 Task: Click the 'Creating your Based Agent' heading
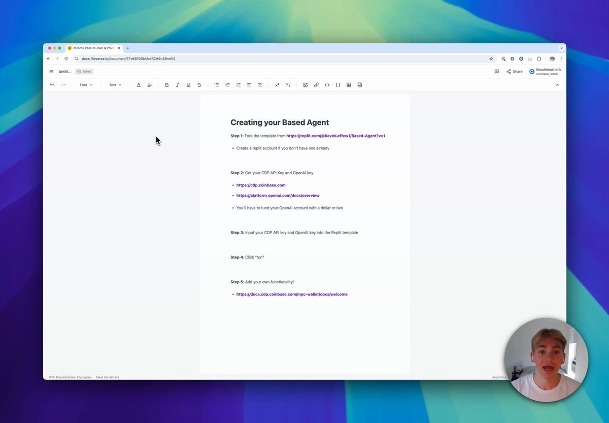pos(280,122)
